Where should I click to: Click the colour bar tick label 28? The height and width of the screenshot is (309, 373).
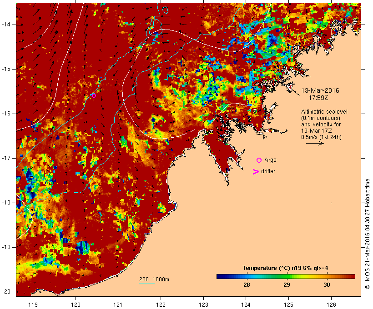click(247, 285)
